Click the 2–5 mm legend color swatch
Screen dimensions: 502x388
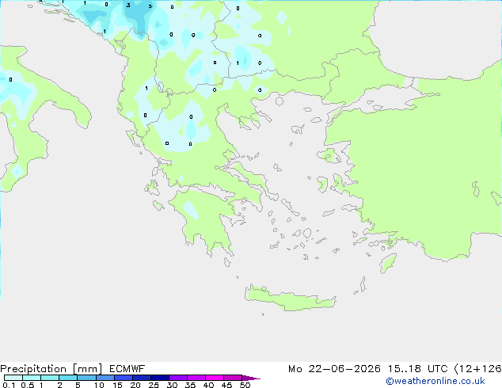tap(68, 378)
